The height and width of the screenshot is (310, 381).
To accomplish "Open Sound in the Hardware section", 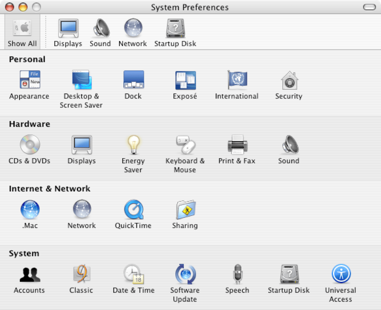I will (289, 150).
